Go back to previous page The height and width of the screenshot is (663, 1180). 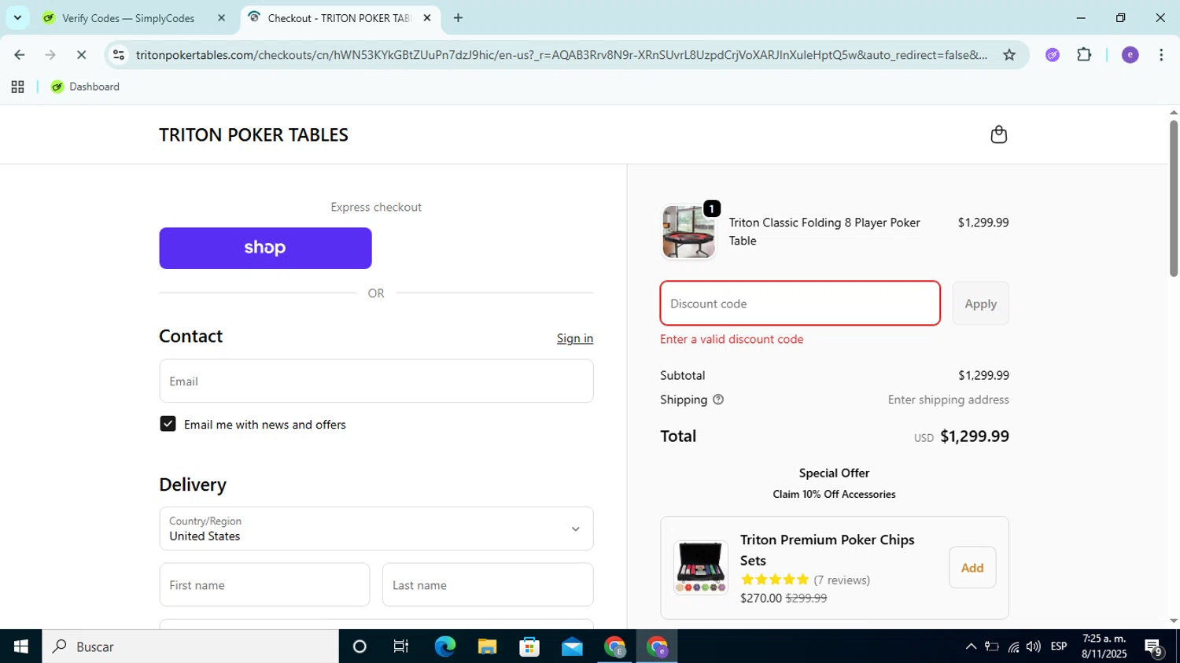(20, 55)
